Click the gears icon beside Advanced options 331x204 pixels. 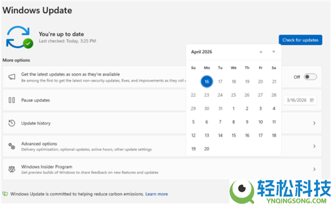(12, 146)
